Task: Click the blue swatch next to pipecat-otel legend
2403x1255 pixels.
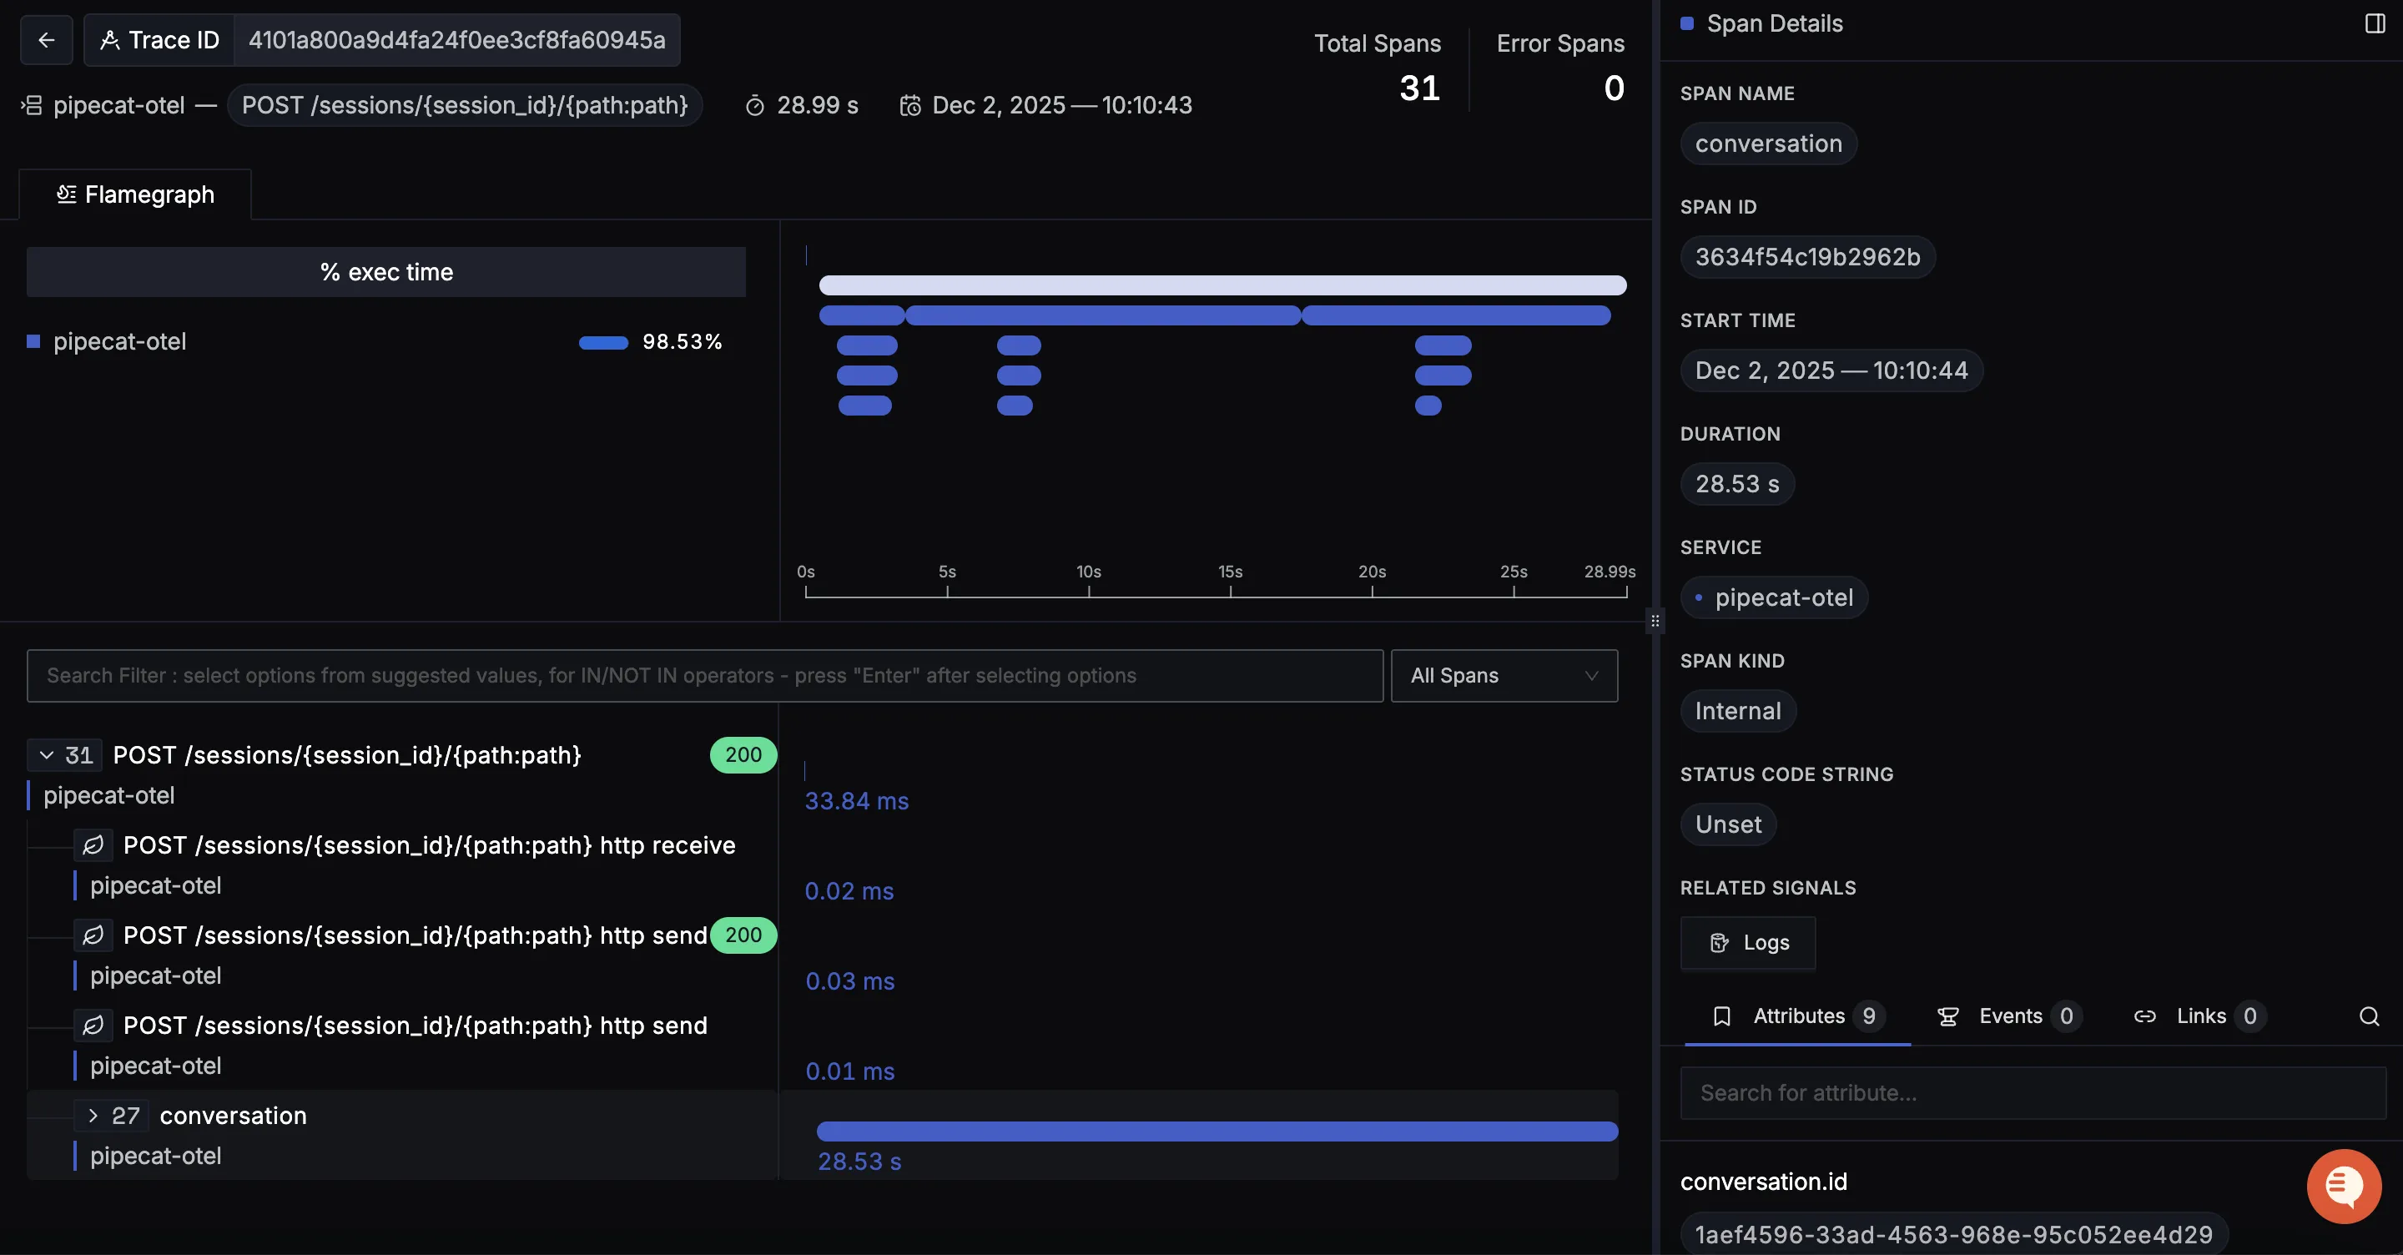Action: (x=33, y=341)
